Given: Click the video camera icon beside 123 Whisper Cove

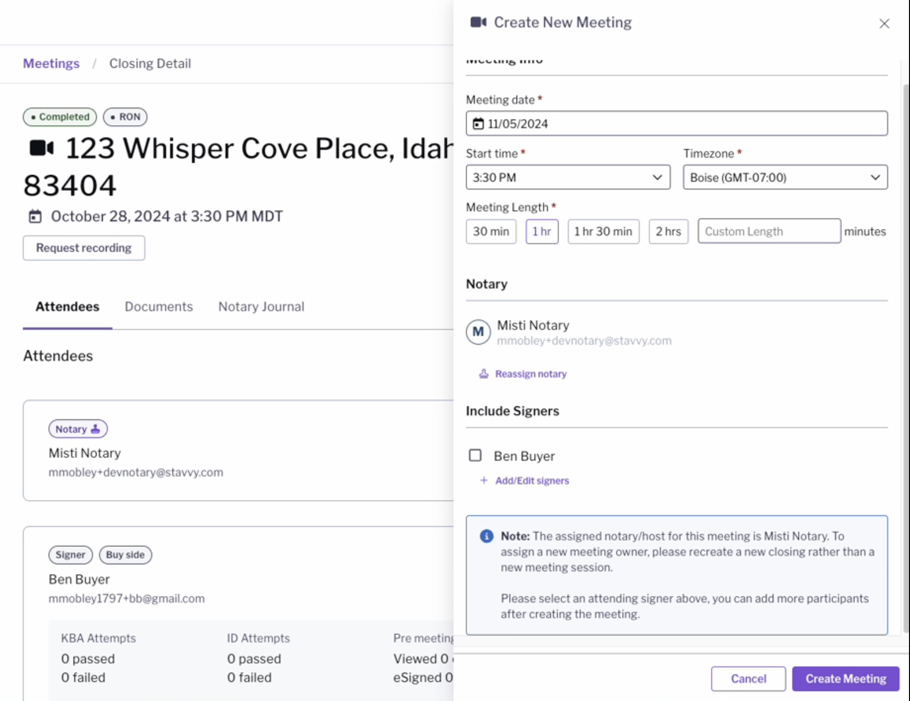Looking at the screenshot, I should (41, 148).
